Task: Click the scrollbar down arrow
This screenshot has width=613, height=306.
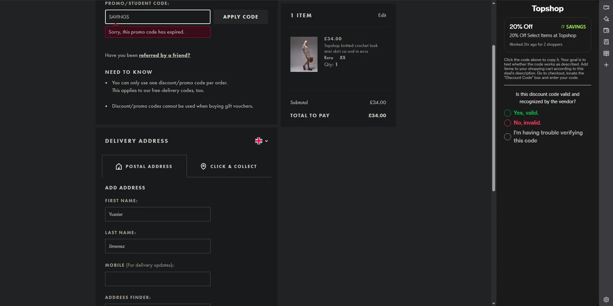Action: tap(494, 303)
